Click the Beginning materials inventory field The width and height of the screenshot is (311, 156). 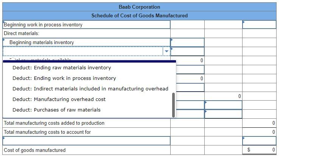tap(87, 43)
